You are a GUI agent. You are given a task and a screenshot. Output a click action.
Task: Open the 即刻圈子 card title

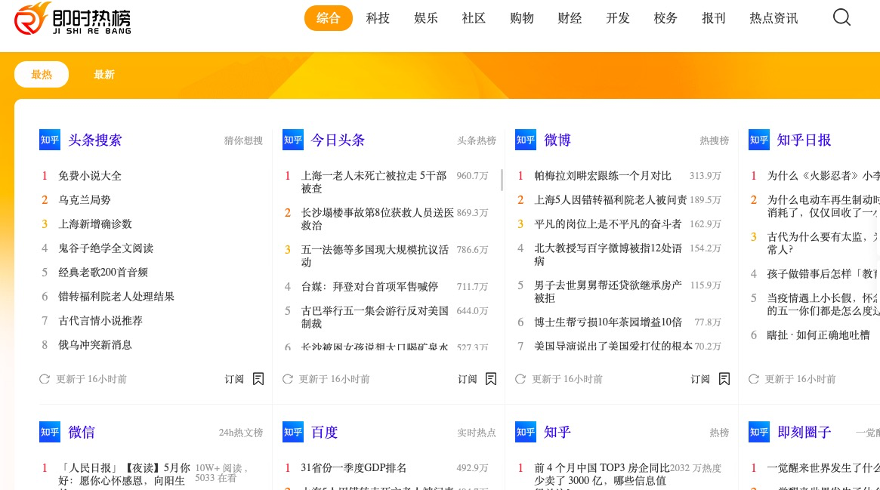click(x=804, y=432)
